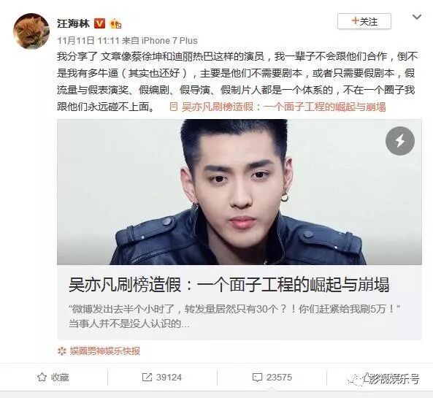The height and width of the screenshot is (398, 433).
Task: Click the flower icon beside 娱圈男神娱乐快报
Action: click(62, 351)
